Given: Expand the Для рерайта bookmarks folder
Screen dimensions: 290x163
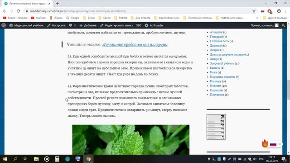Looking at the screenshot, I should pyautogui.click(x=140, y=18).
